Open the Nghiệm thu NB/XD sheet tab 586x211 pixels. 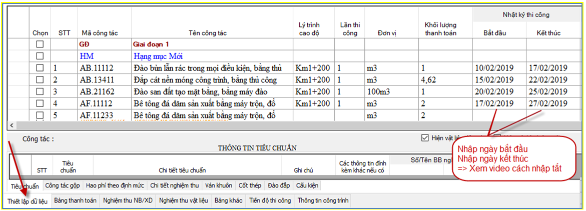click(128, 200)
